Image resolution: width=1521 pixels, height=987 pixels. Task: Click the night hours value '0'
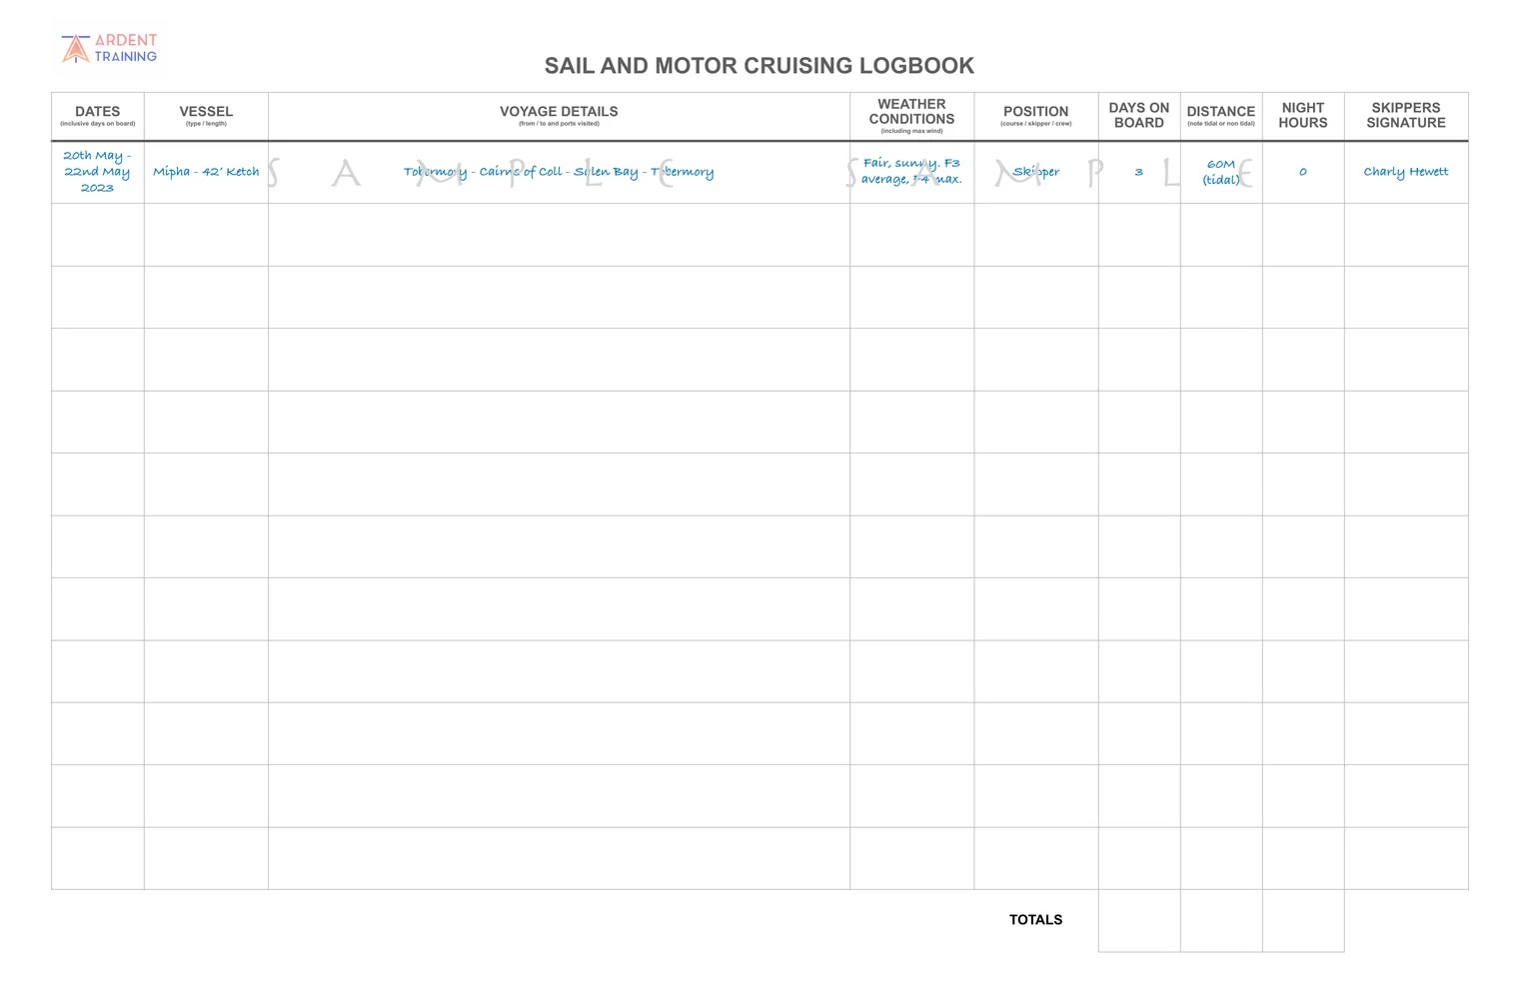[1302, 172]
